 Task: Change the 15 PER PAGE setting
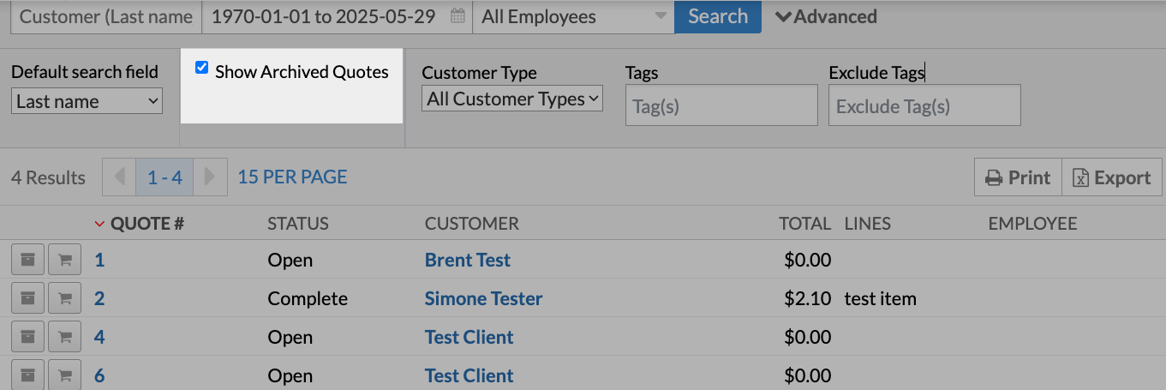point(292,177)
